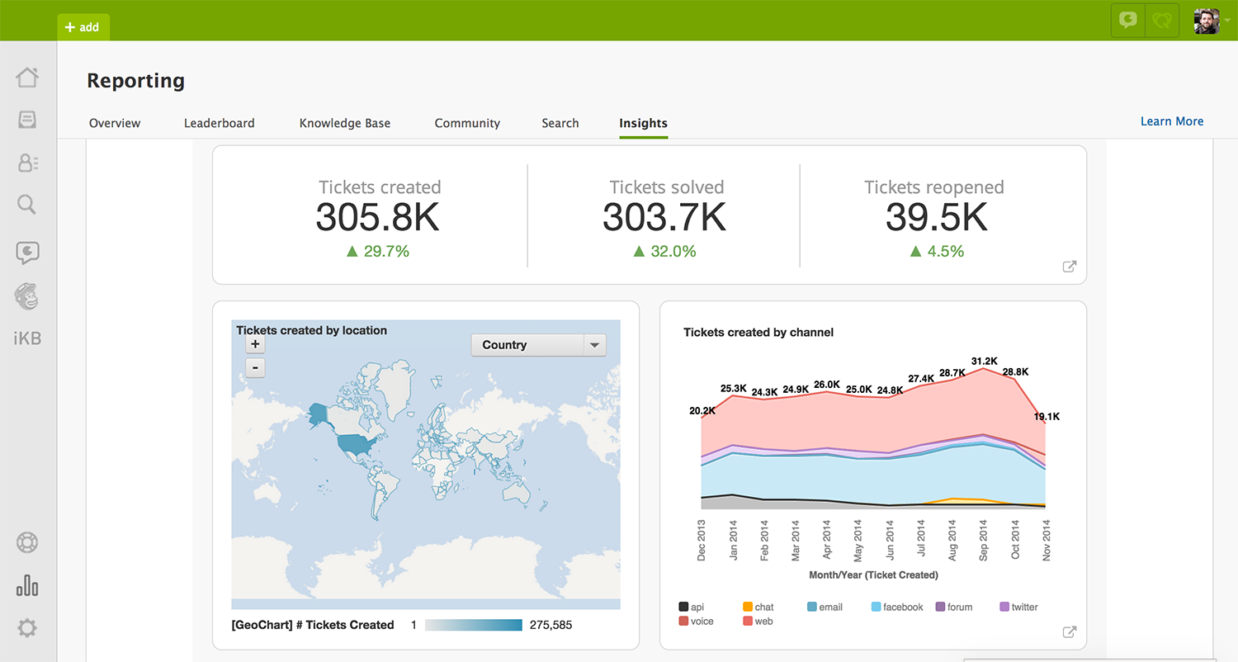Open the Customers list icon in sidebar
The width and height of the screenshot is (1238, 662).
tap(27, 163)
